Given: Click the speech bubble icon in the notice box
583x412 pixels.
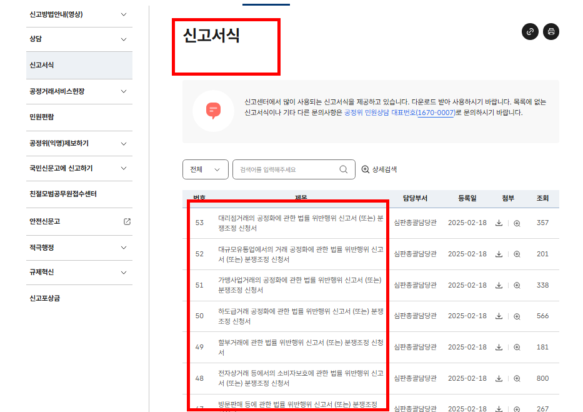Looking at the screenshot, I should (x=213, y=109).
